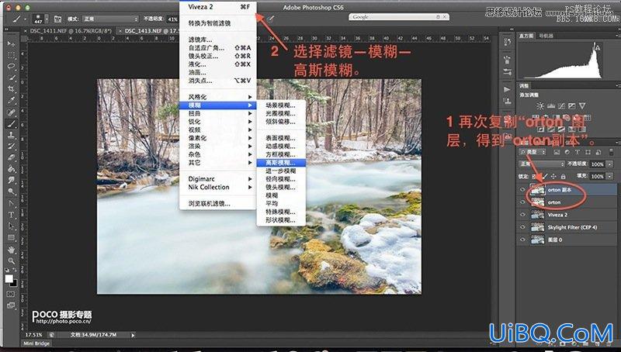
Task: Open the layer blend mode dropdown
Action: tap(541, 164)
